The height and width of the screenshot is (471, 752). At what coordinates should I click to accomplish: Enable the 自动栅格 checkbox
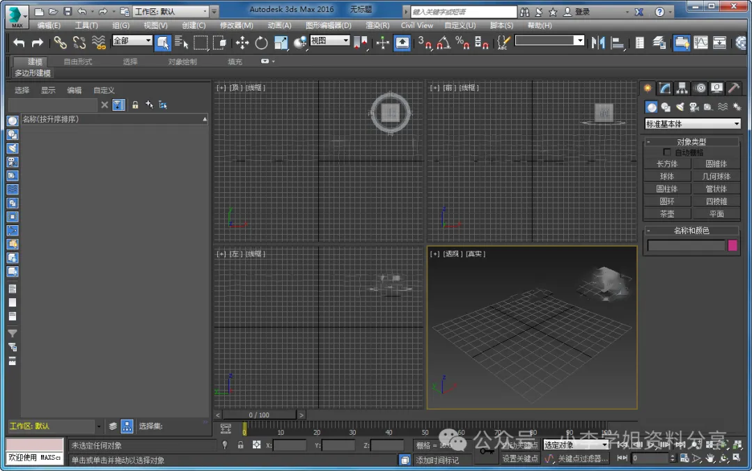click(x=667, y=153)
